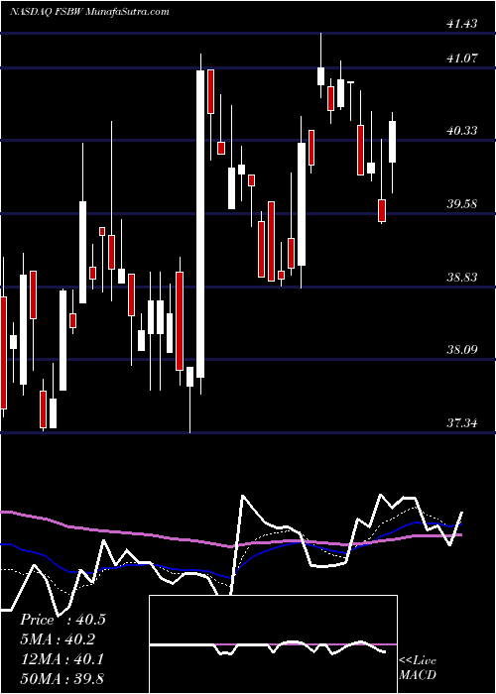
Task: Click the 5MA : 40.2 readout
Action: click(x=58, y=639)
